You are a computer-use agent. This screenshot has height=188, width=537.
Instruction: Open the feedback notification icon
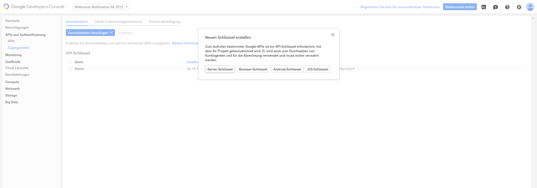pos(496,7)
